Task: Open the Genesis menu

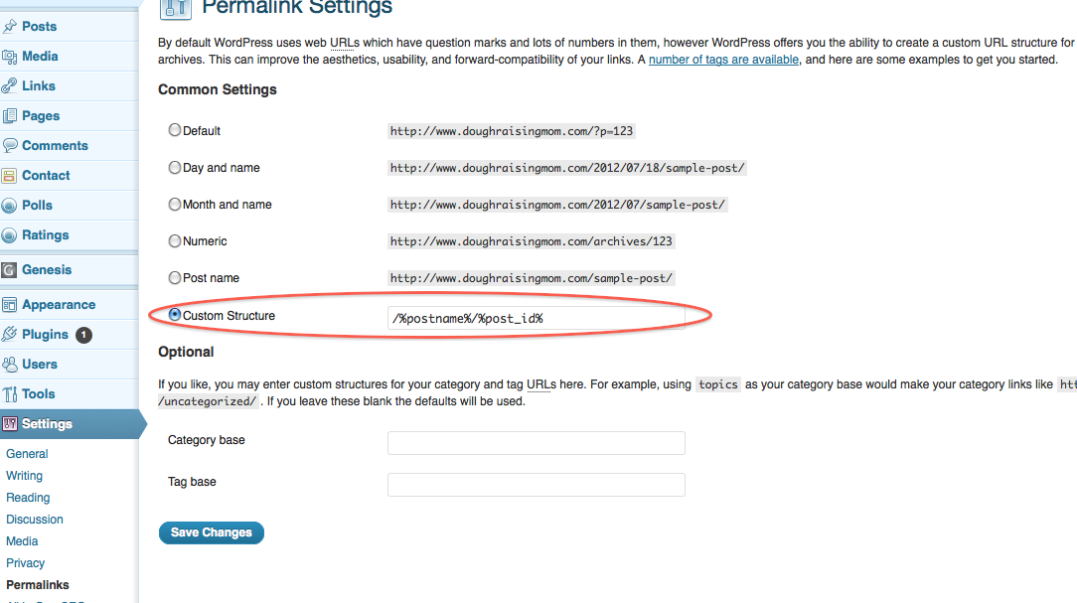Action: tap(47, 270)
